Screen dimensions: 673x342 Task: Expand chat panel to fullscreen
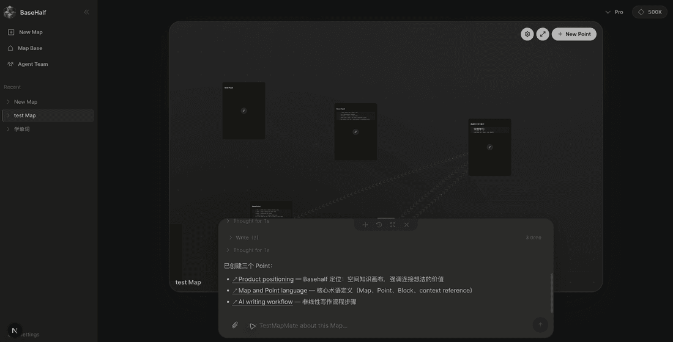coord(393,225)
